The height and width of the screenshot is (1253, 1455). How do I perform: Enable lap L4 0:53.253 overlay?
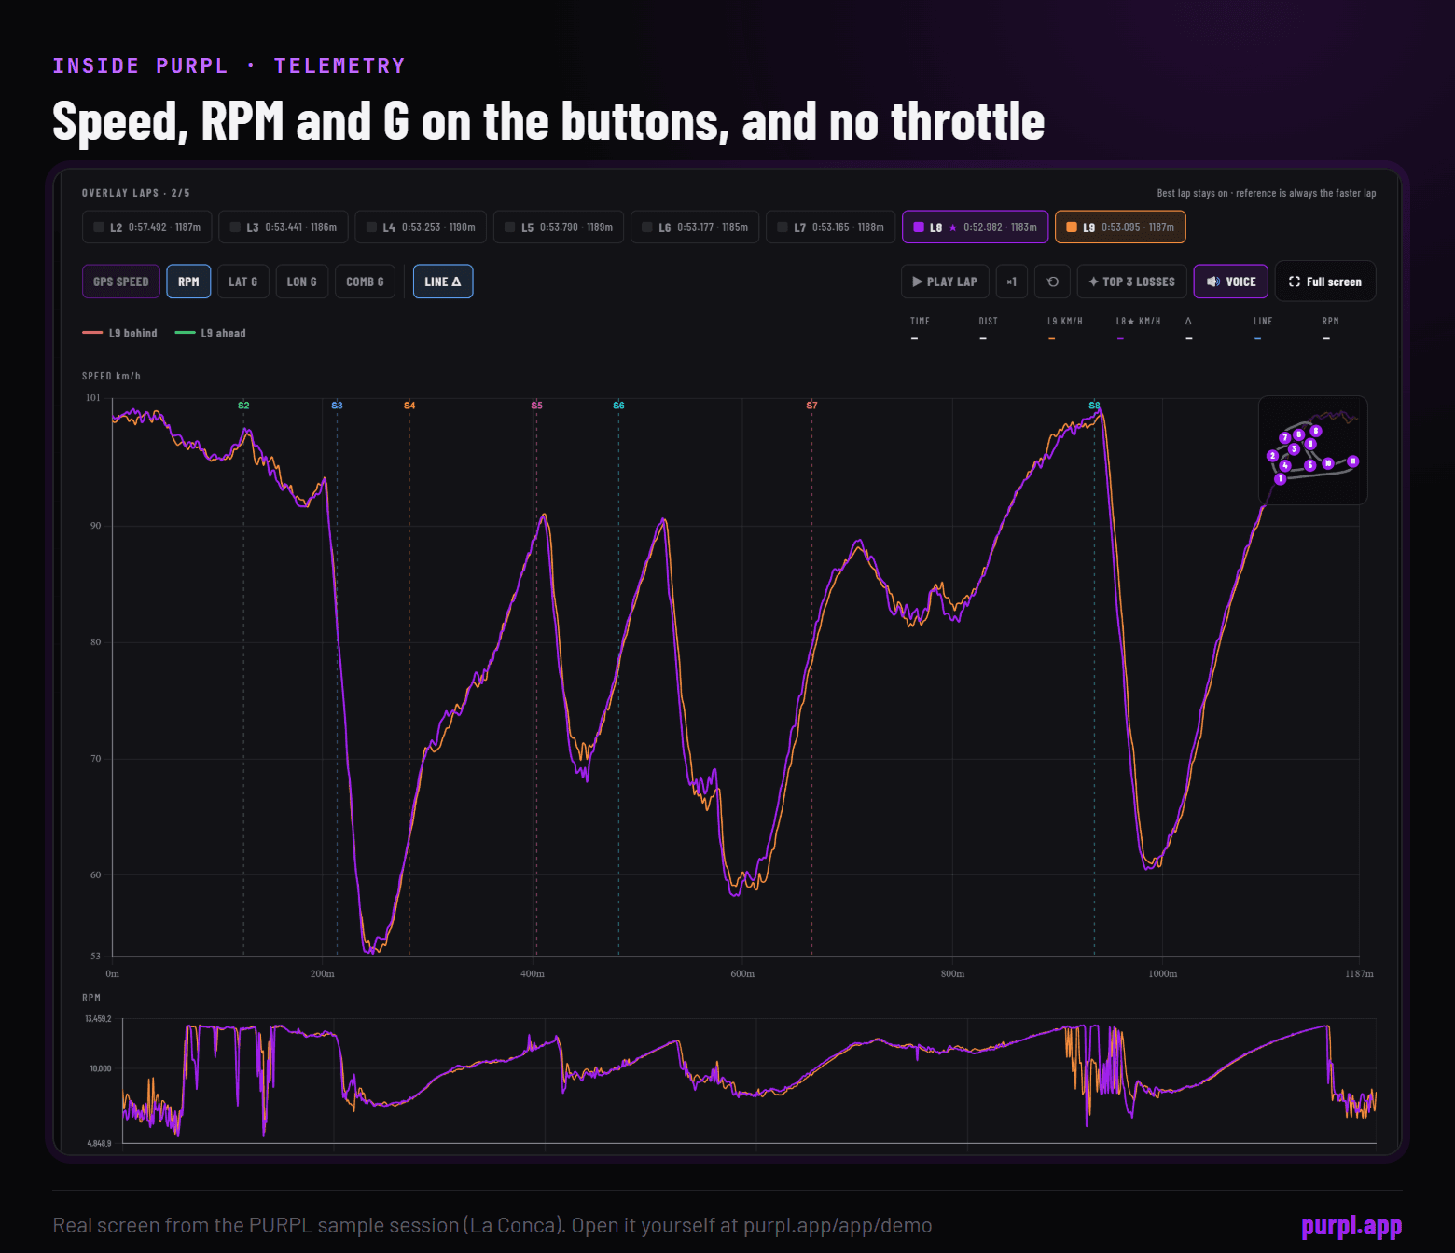click(421, 227)
